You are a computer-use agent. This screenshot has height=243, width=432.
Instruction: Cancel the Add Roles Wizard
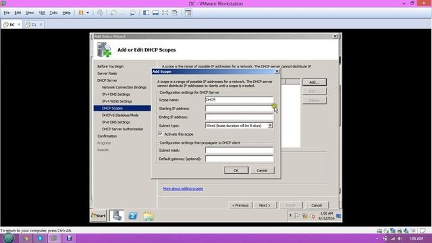tap(317, 205)
